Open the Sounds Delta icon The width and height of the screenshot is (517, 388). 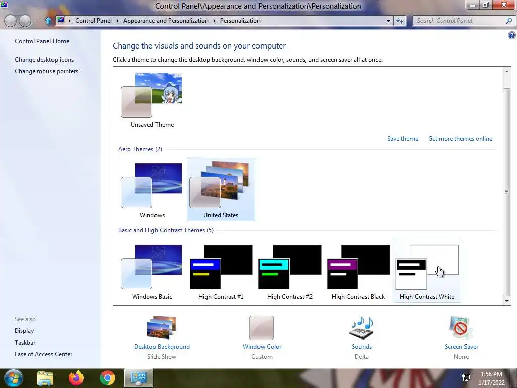pos(361,327)
